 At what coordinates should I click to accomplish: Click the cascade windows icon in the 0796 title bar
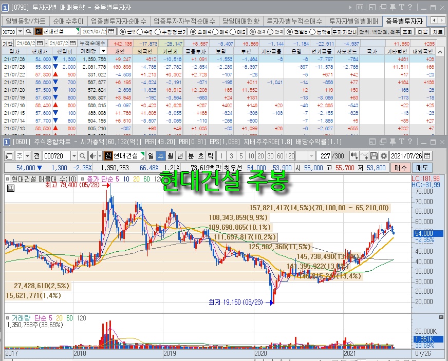(383, 7)
